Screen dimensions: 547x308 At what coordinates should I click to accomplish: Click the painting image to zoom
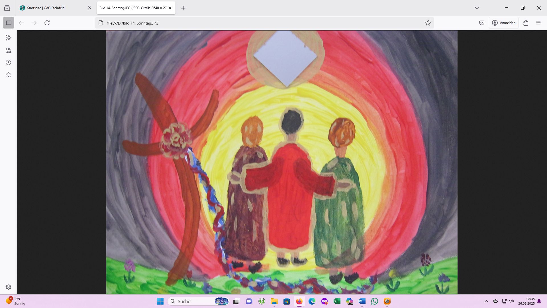(282, 162)
